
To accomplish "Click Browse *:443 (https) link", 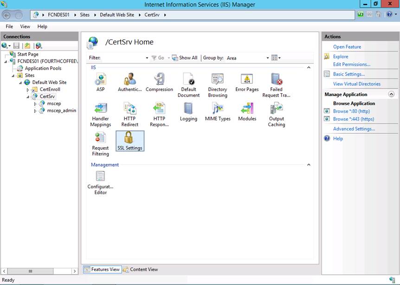I will pos(354,119).
